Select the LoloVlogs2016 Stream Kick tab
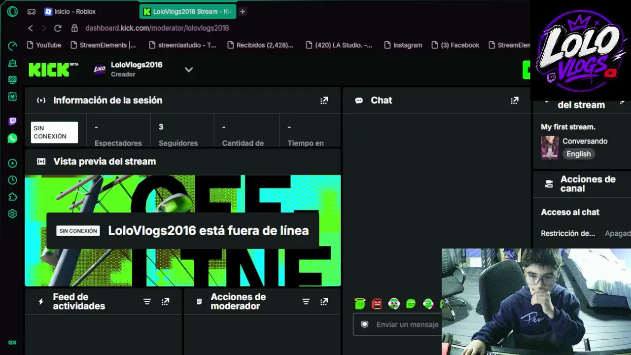 [188, 11]
